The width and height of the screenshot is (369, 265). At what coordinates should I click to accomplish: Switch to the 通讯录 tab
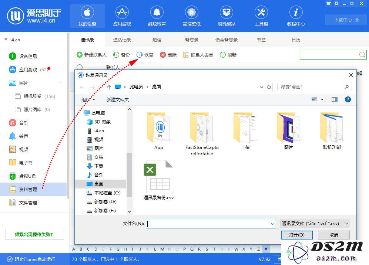coord(87,40)
